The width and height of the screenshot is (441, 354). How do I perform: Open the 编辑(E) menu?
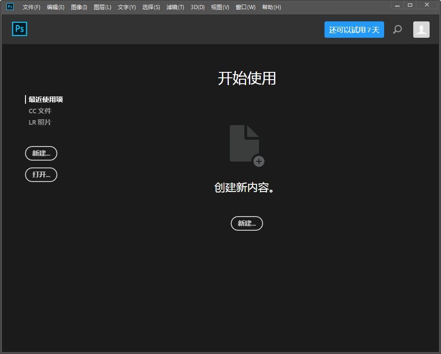point(56,7)
